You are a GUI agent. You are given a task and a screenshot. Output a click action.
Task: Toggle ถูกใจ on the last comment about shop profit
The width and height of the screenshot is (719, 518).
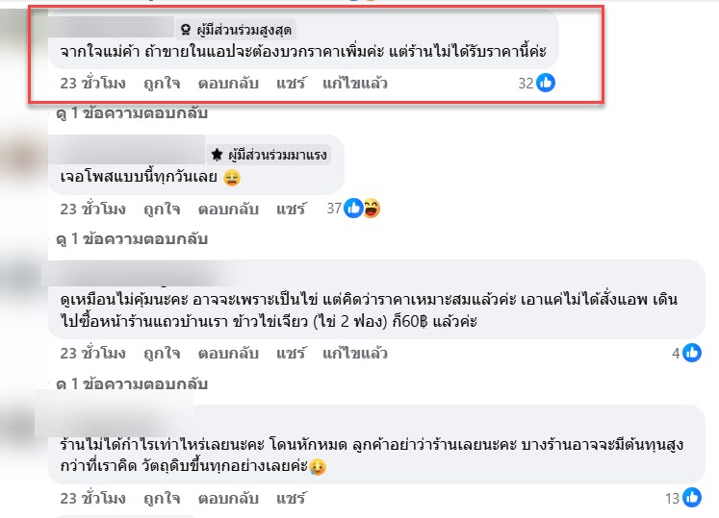(x=162, y=499)
